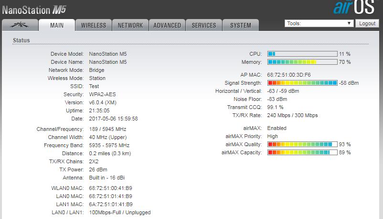Click the Memory usage bar
Screen dimensions: 383x219
pyautogui.click(x=302, y=62)
